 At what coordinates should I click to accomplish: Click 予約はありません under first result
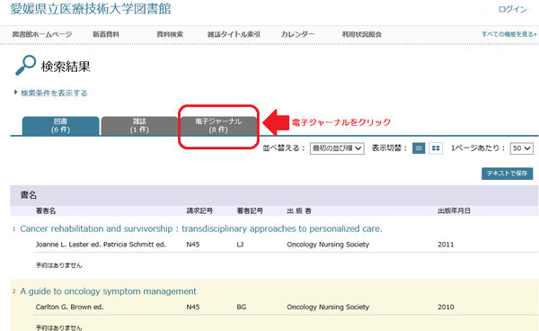point(58,265)
